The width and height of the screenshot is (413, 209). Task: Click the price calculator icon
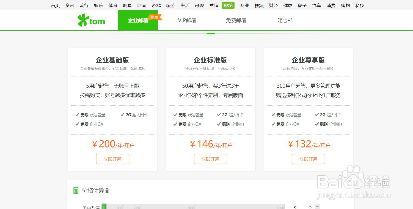(x=76, y=190)
